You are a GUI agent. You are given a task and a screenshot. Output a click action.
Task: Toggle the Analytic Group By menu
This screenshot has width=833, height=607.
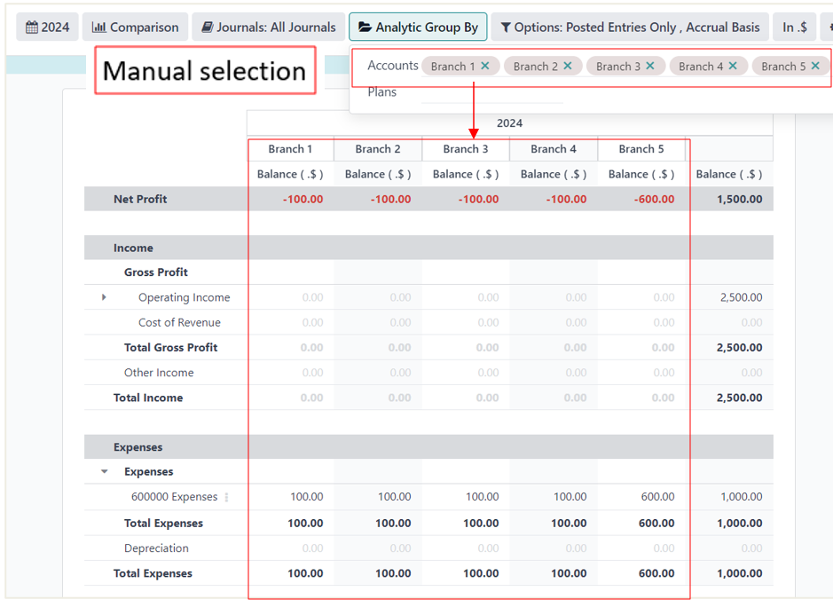coord(418,28)
